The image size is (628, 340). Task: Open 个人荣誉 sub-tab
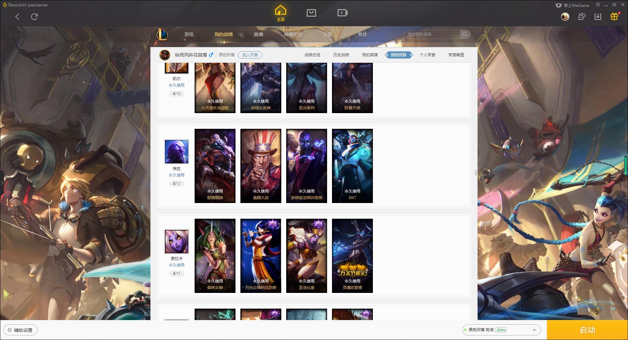coord(427,55)
